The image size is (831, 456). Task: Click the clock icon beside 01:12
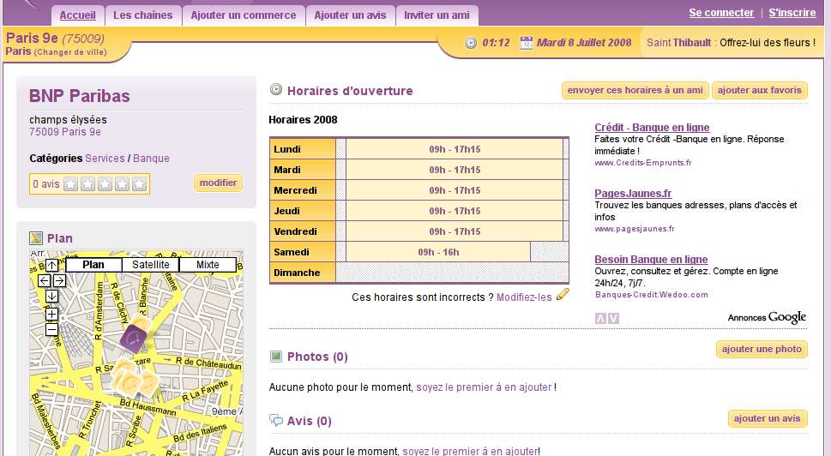[471, 43]
